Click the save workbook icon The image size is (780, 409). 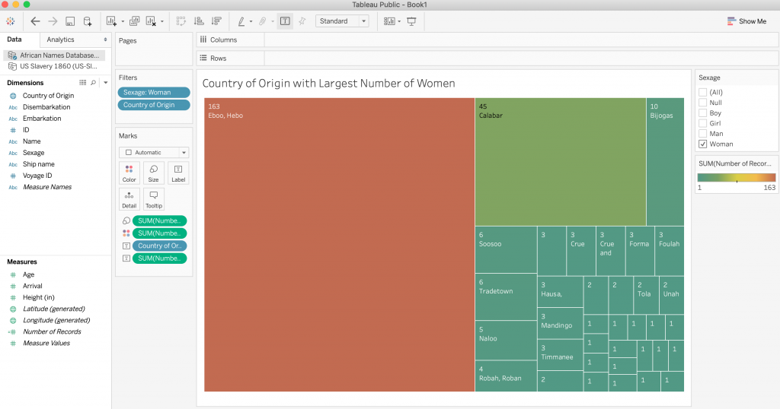click(70, 21)
